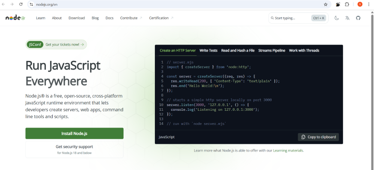Click the Ctrl + K shortcut badge
This screenshot has height=170, width=374.
[x=319, y=18]
